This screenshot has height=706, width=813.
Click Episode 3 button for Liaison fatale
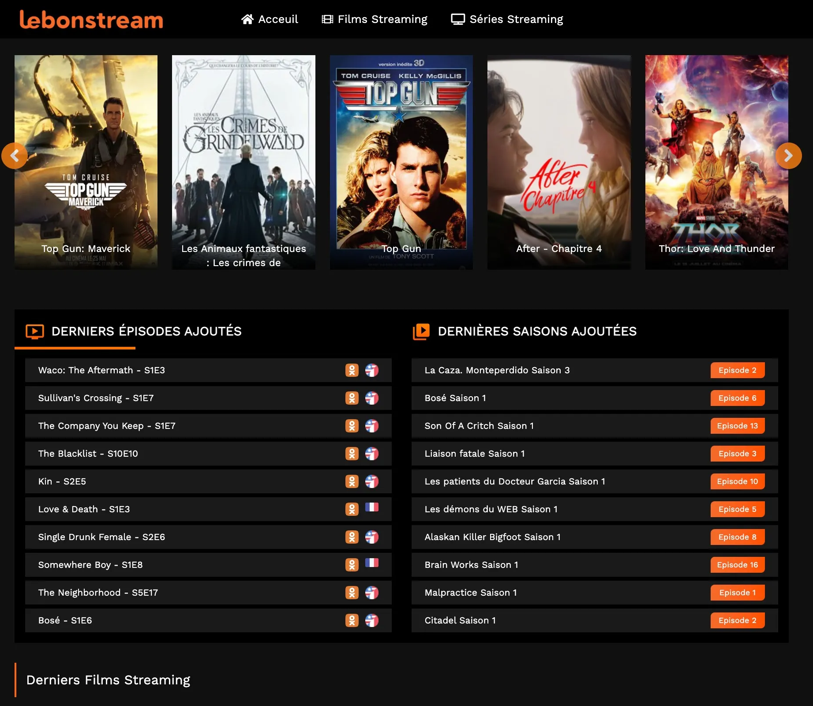[x=738, y=454]
